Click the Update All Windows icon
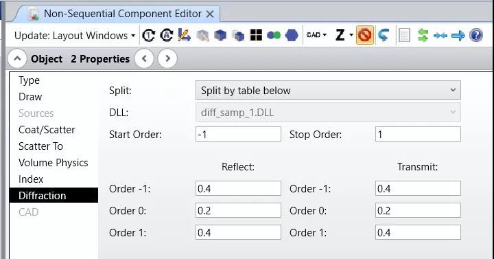494x259 pixels. [167, 35]
